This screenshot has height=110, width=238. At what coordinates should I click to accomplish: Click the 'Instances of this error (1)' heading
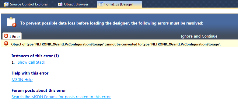tap(35, 56)
